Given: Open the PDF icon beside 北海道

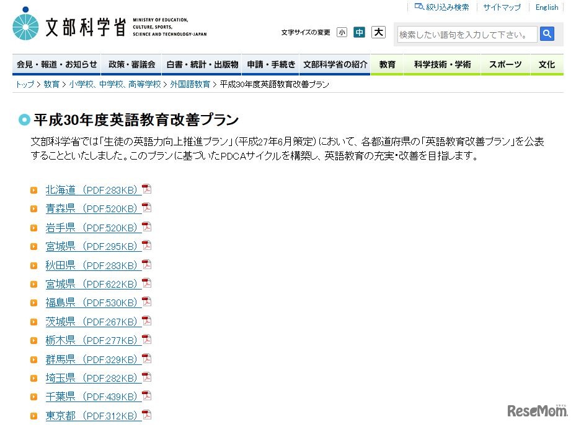Looking at the screenshot, I should click(146, 189).
